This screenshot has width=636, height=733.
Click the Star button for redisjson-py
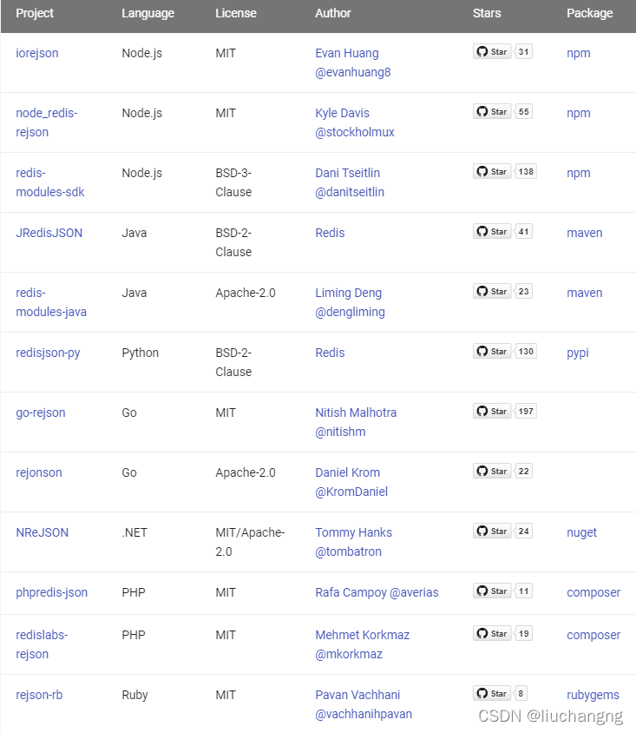[492, 351]
